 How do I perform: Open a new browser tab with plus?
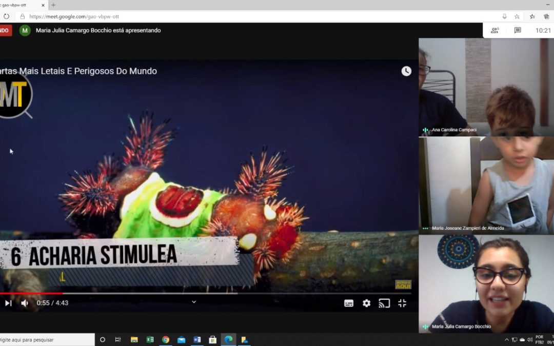(53, 5)
